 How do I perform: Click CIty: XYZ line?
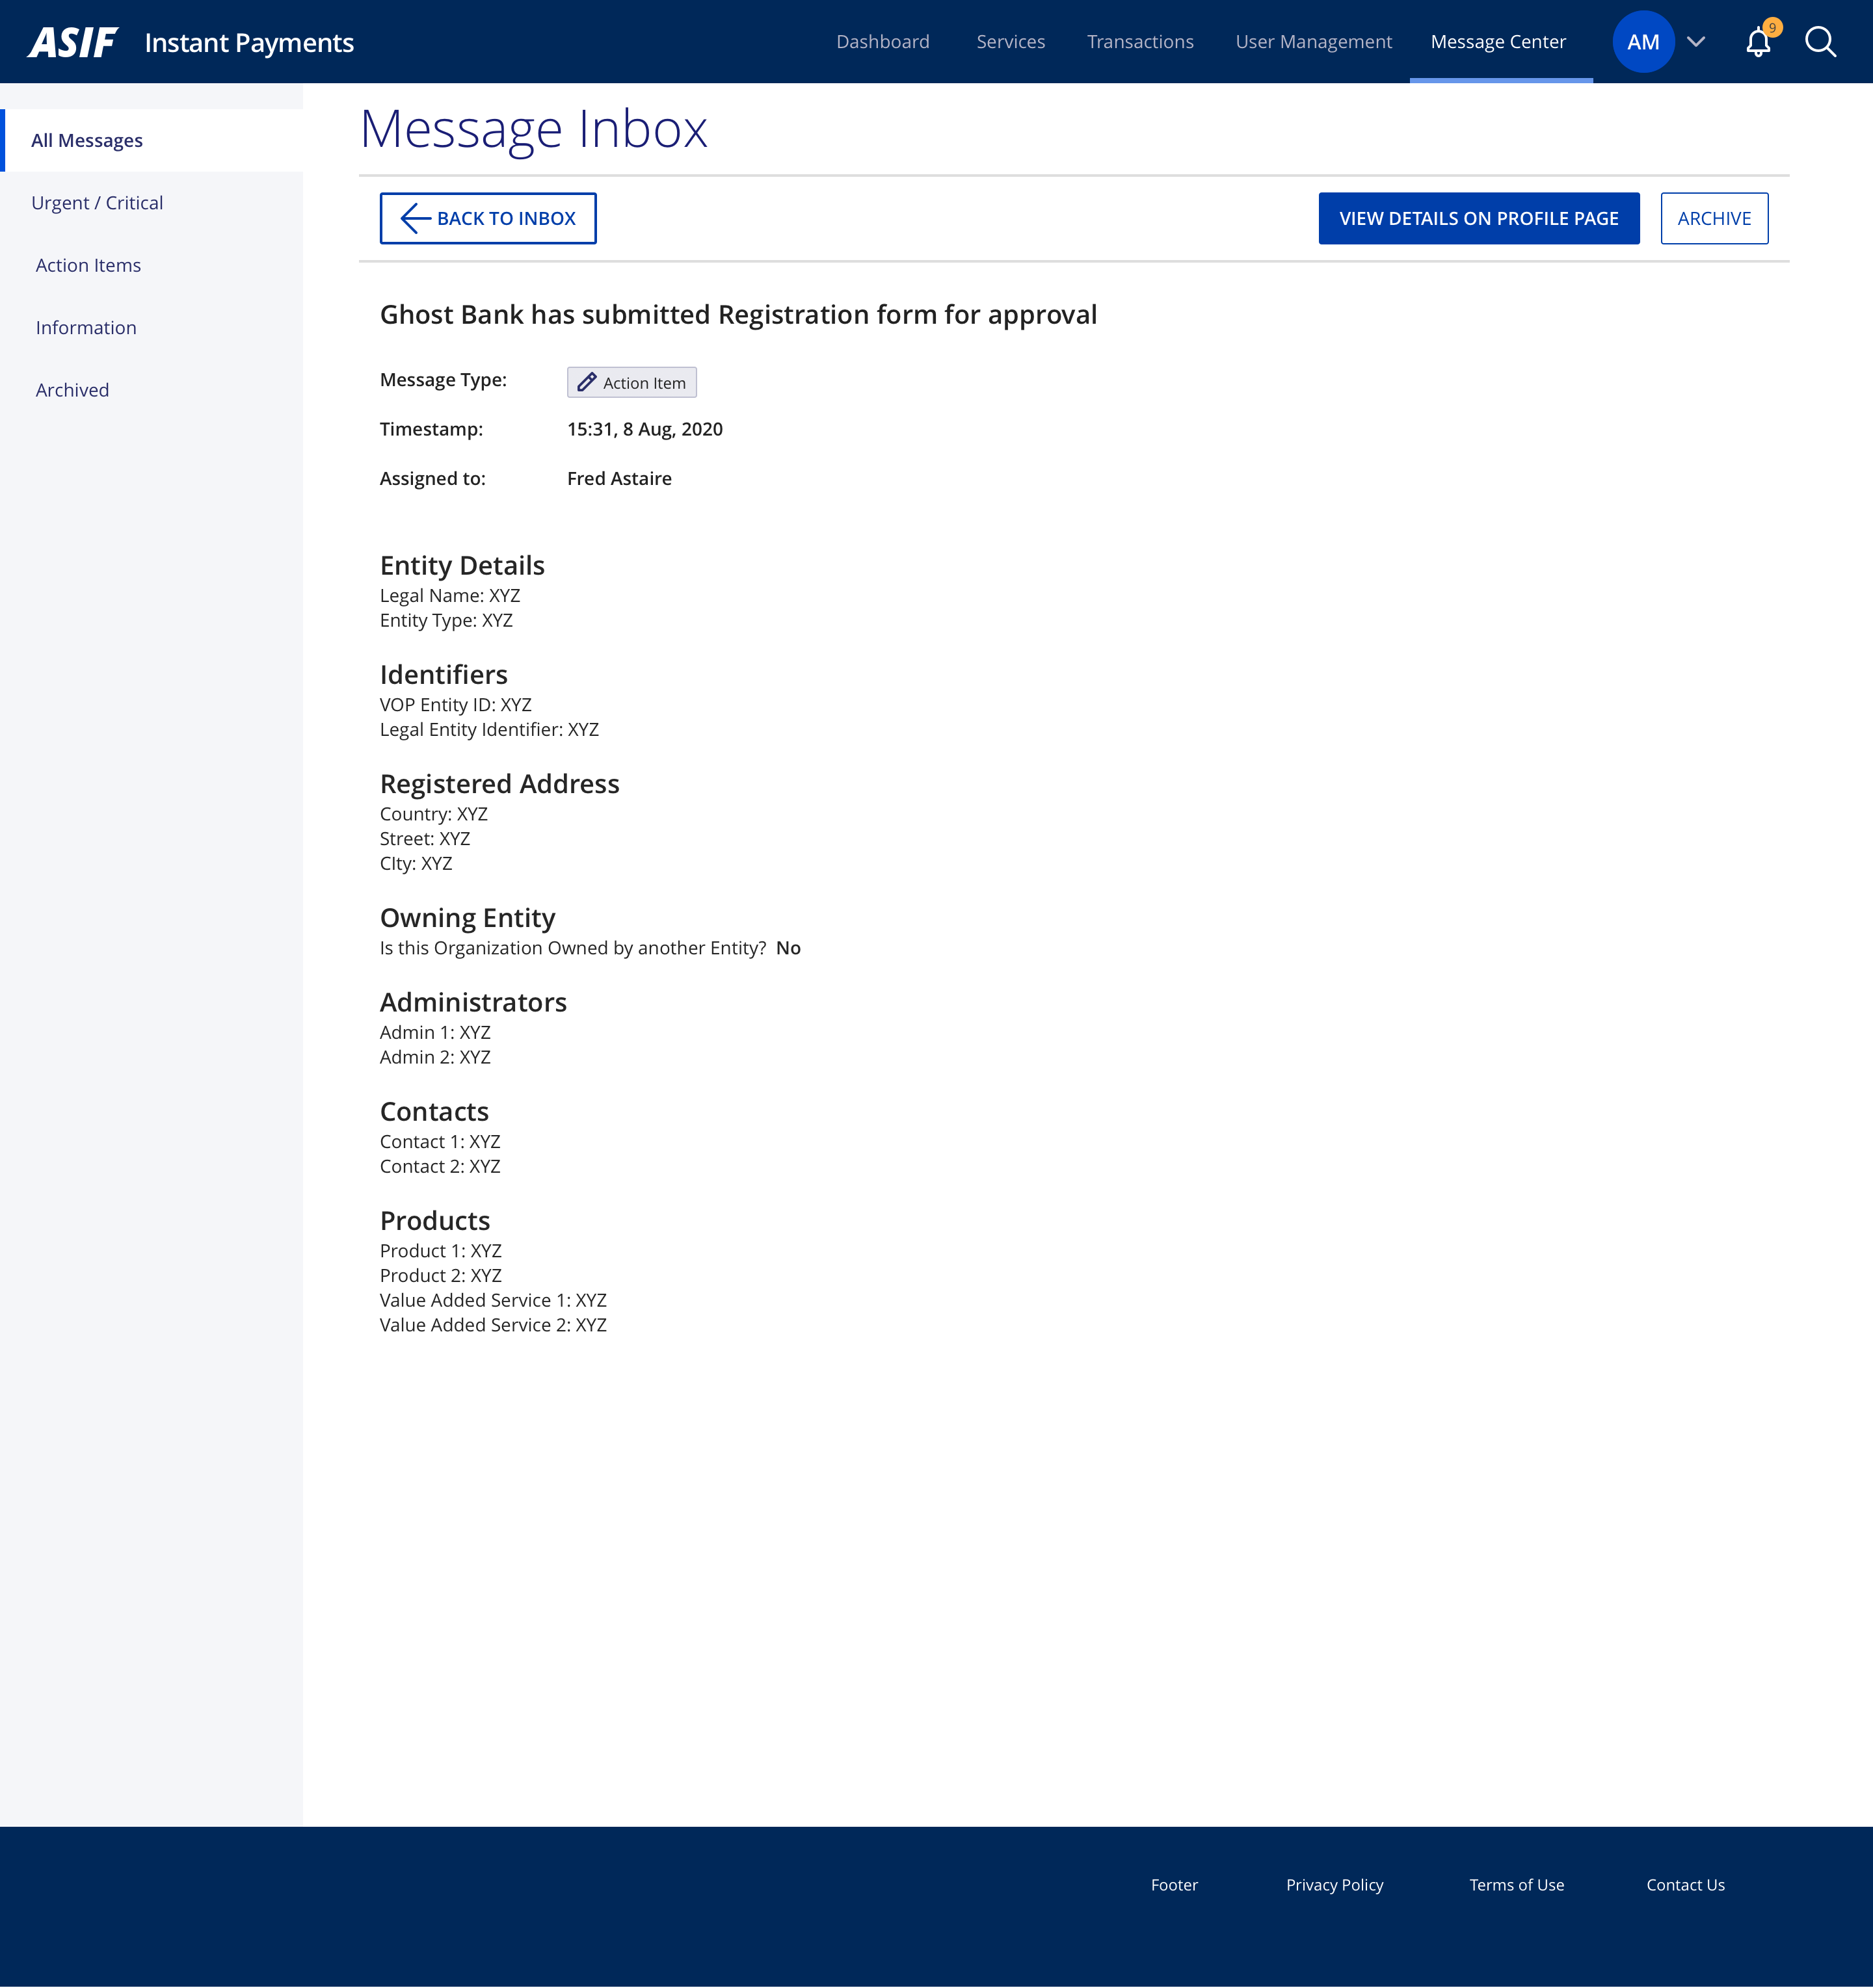(415, 864)
